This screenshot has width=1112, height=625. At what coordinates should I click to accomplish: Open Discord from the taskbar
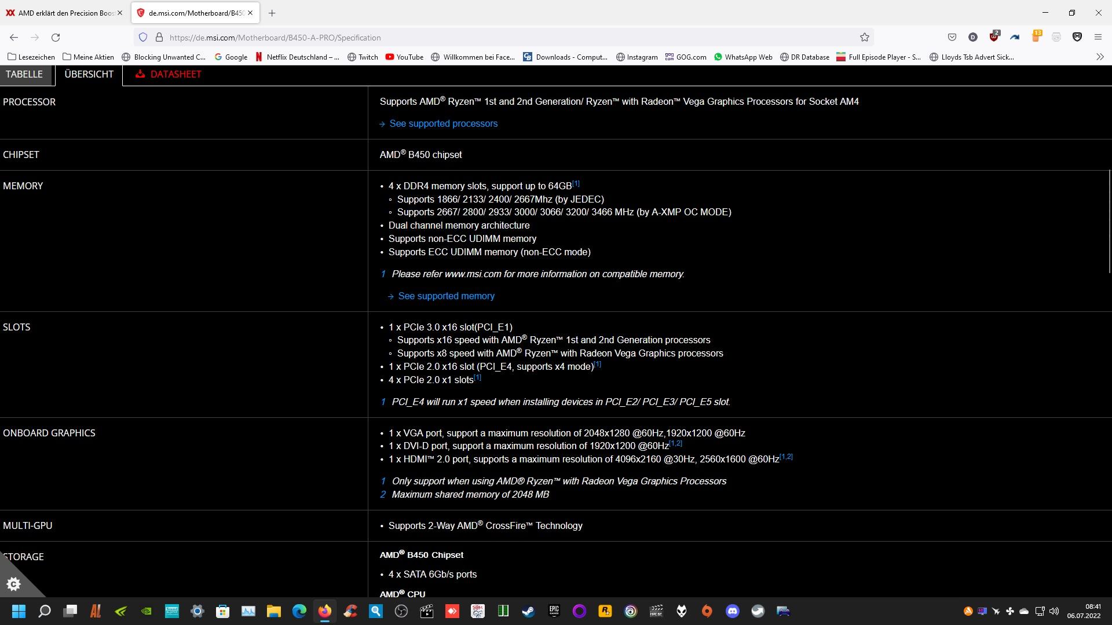click(732, 611)
